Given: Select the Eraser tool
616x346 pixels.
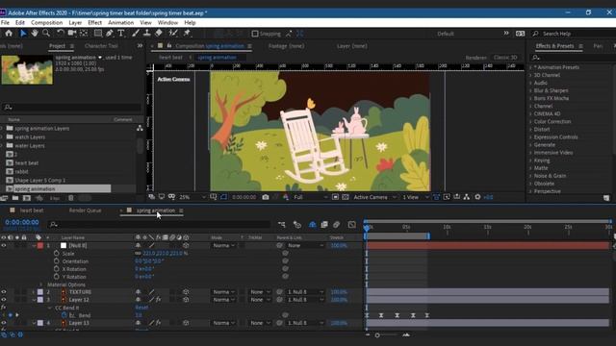Looking at the screenshot, I should point(159,34).
